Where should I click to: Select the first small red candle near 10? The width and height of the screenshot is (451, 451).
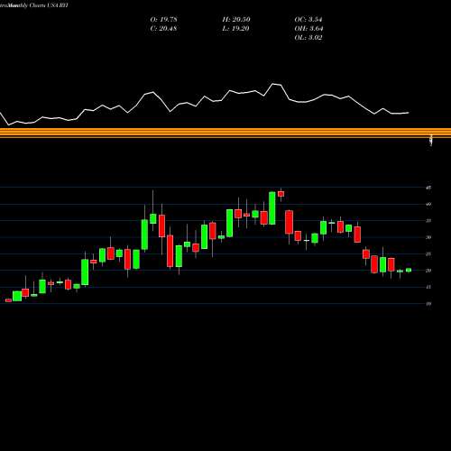[8, 300]
